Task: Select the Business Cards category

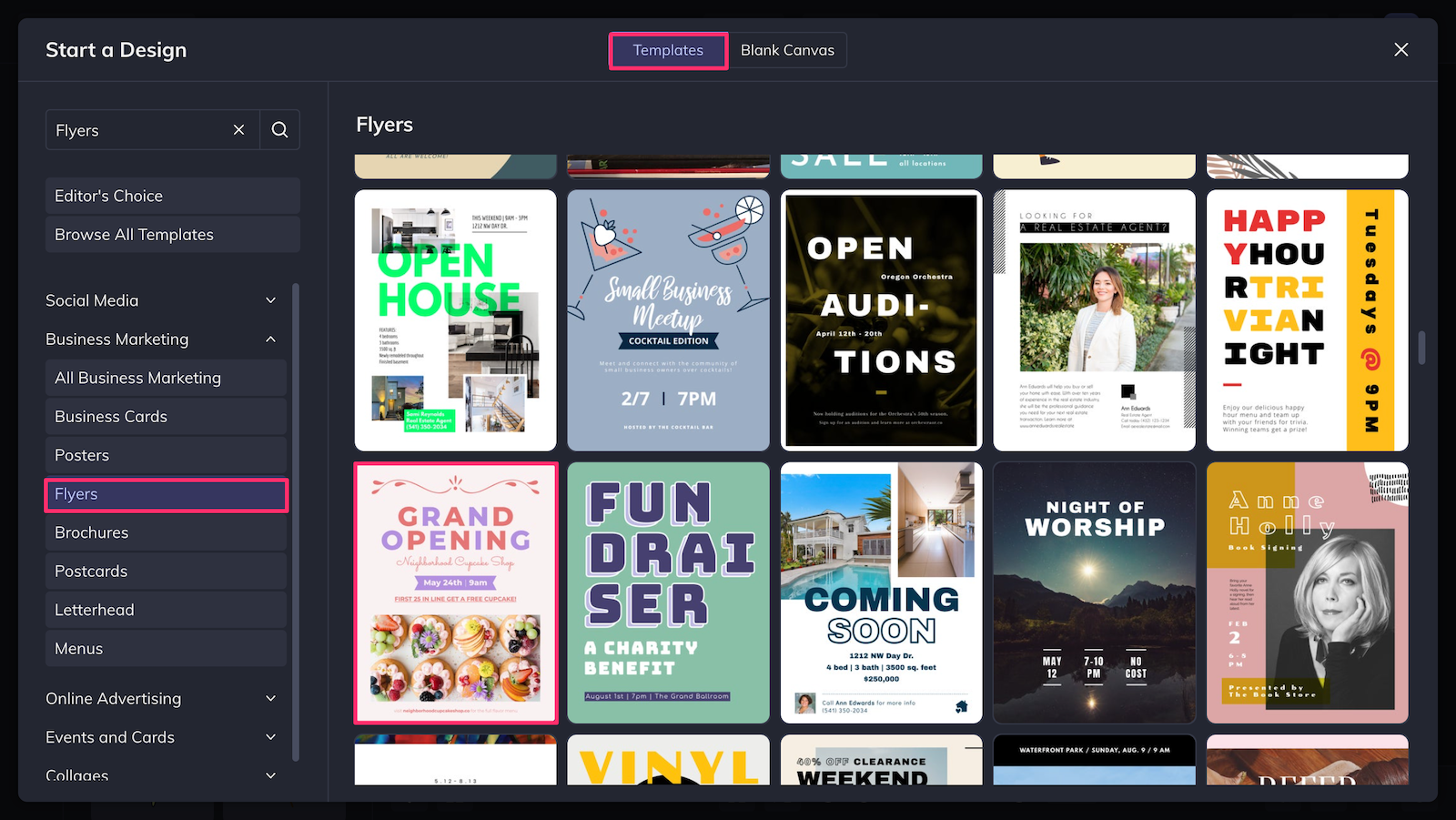Action: click(x=166, y=416)
